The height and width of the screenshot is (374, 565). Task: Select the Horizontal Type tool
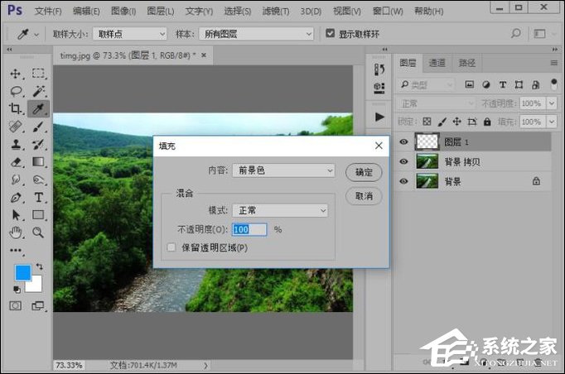point(38,198)
